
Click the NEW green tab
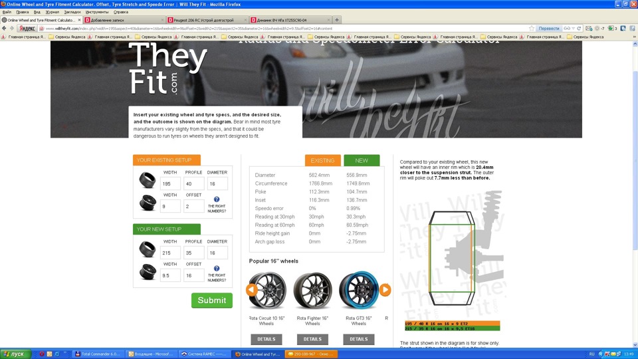[x=362, y=160]
